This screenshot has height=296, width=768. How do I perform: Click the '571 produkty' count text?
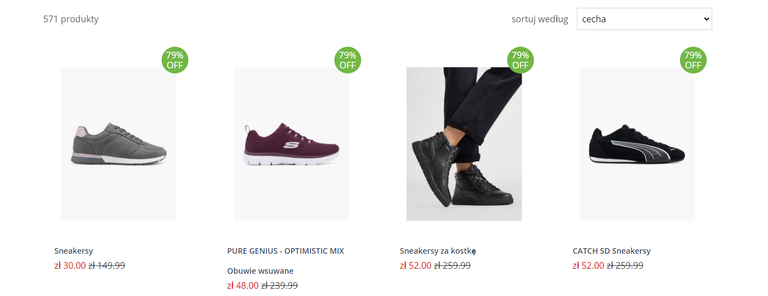coord(71,19)
